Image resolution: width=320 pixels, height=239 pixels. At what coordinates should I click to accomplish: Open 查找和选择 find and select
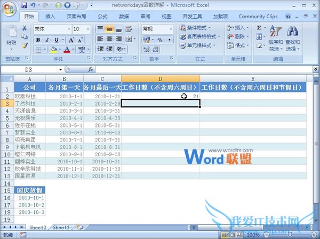point(292,38)
